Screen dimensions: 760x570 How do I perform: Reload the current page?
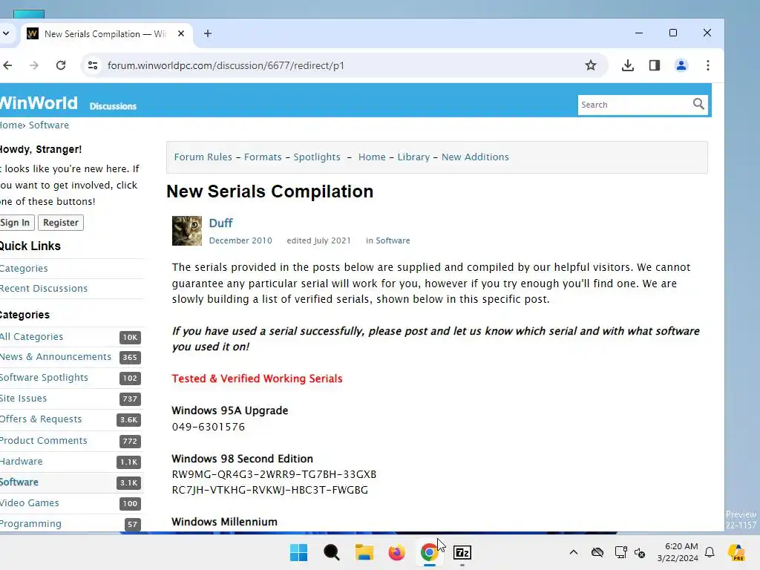(x=61, y=65)
